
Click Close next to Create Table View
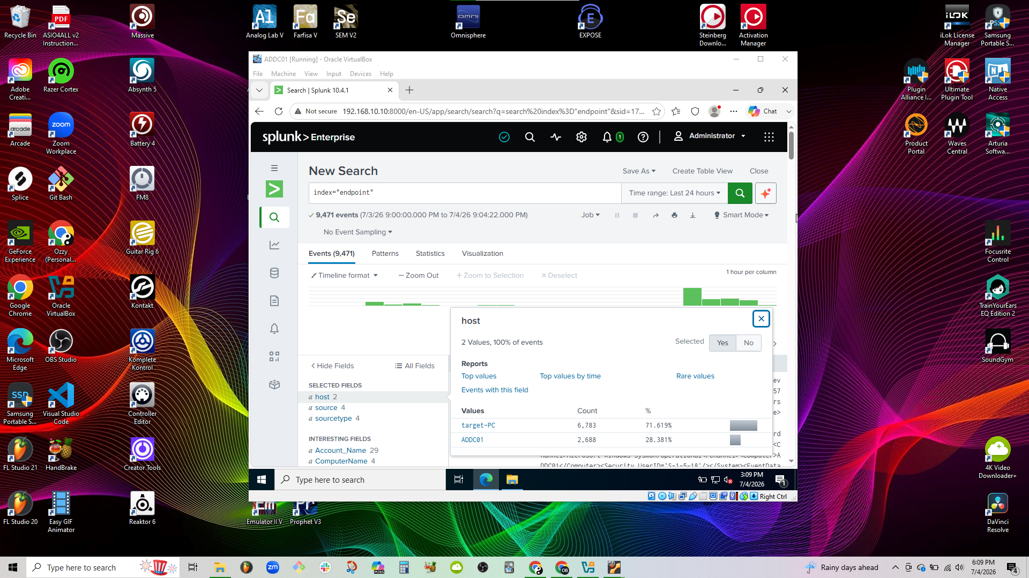(x=759, y=171)
